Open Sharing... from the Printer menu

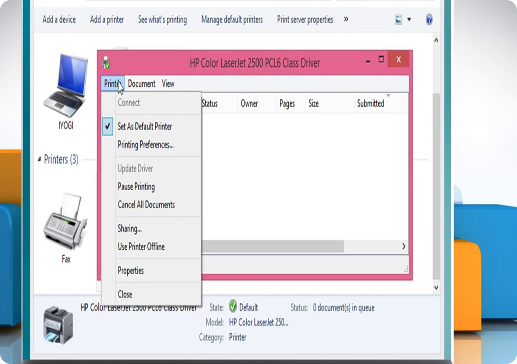(129, 228)
